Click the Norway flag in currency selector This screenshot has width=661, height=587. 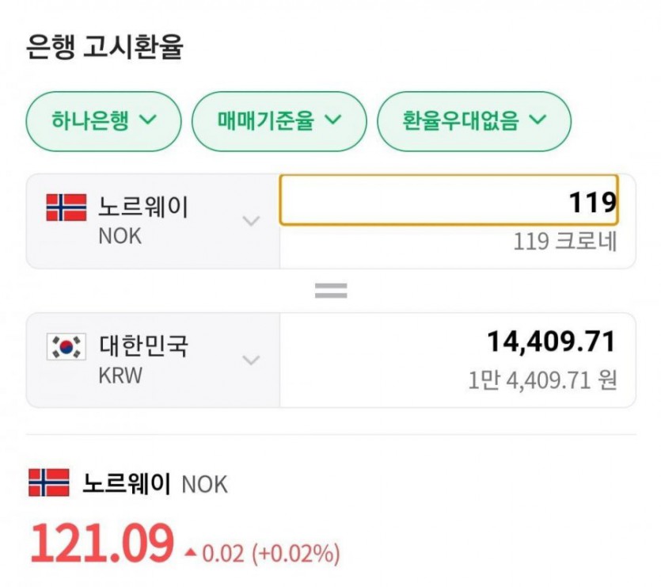pos(66,208)
